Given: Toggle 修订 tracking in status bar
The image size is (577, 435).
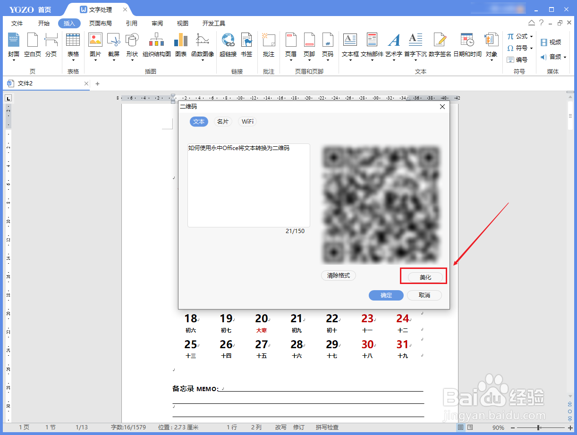Looking at the screenshot, I should coord(299,427).
